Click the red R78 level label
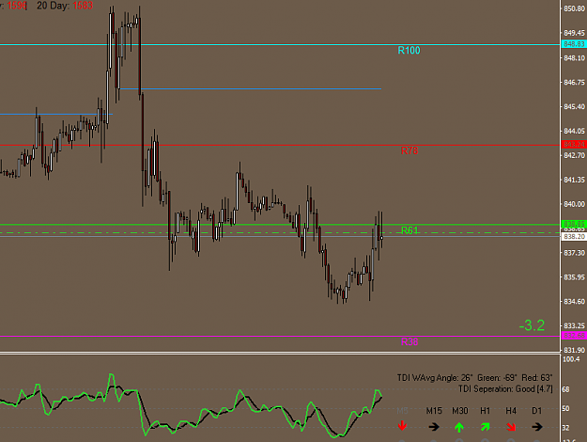Screen dimensions: 587x442 (409, 150)
